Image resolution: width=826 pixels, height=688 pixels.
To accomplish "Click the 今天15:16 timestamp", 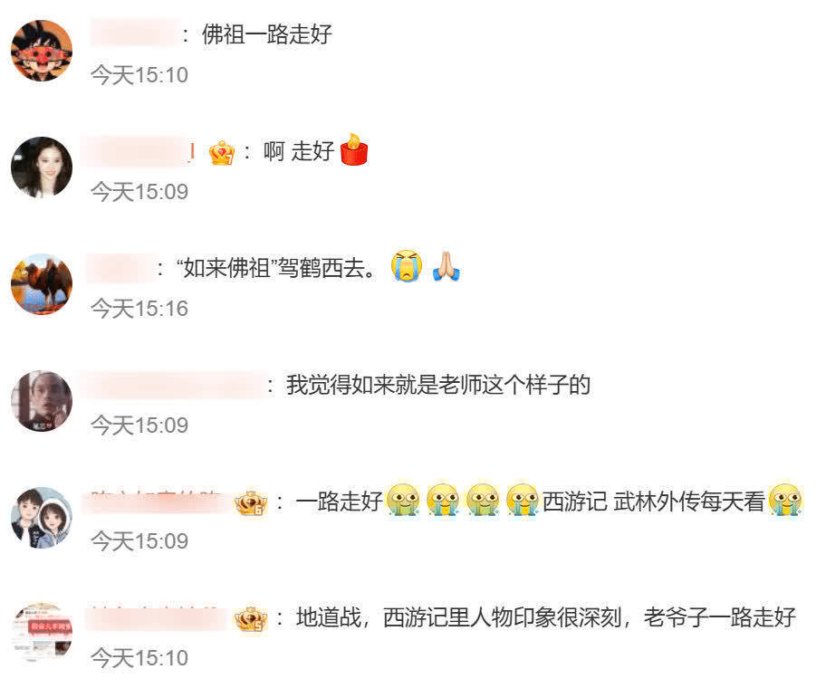I will click(139, 309).
